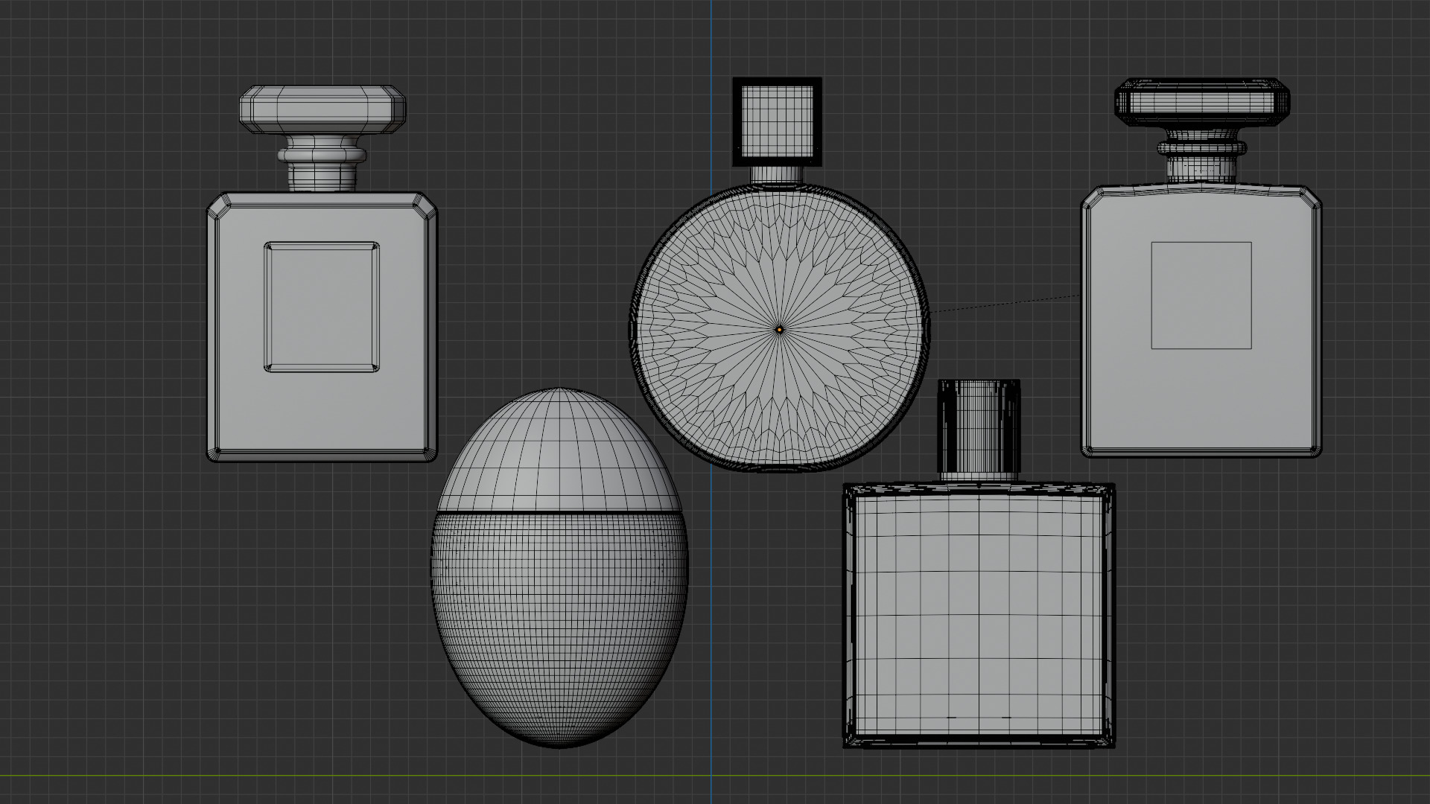Click the inset label panel on left bottle
1430x804 pixels.
[322, 307]
